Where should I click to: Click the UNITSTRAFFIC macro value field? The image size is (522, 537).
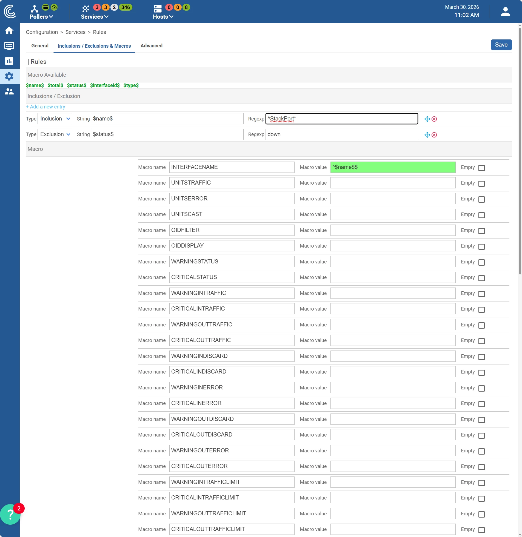click(393, 183)
